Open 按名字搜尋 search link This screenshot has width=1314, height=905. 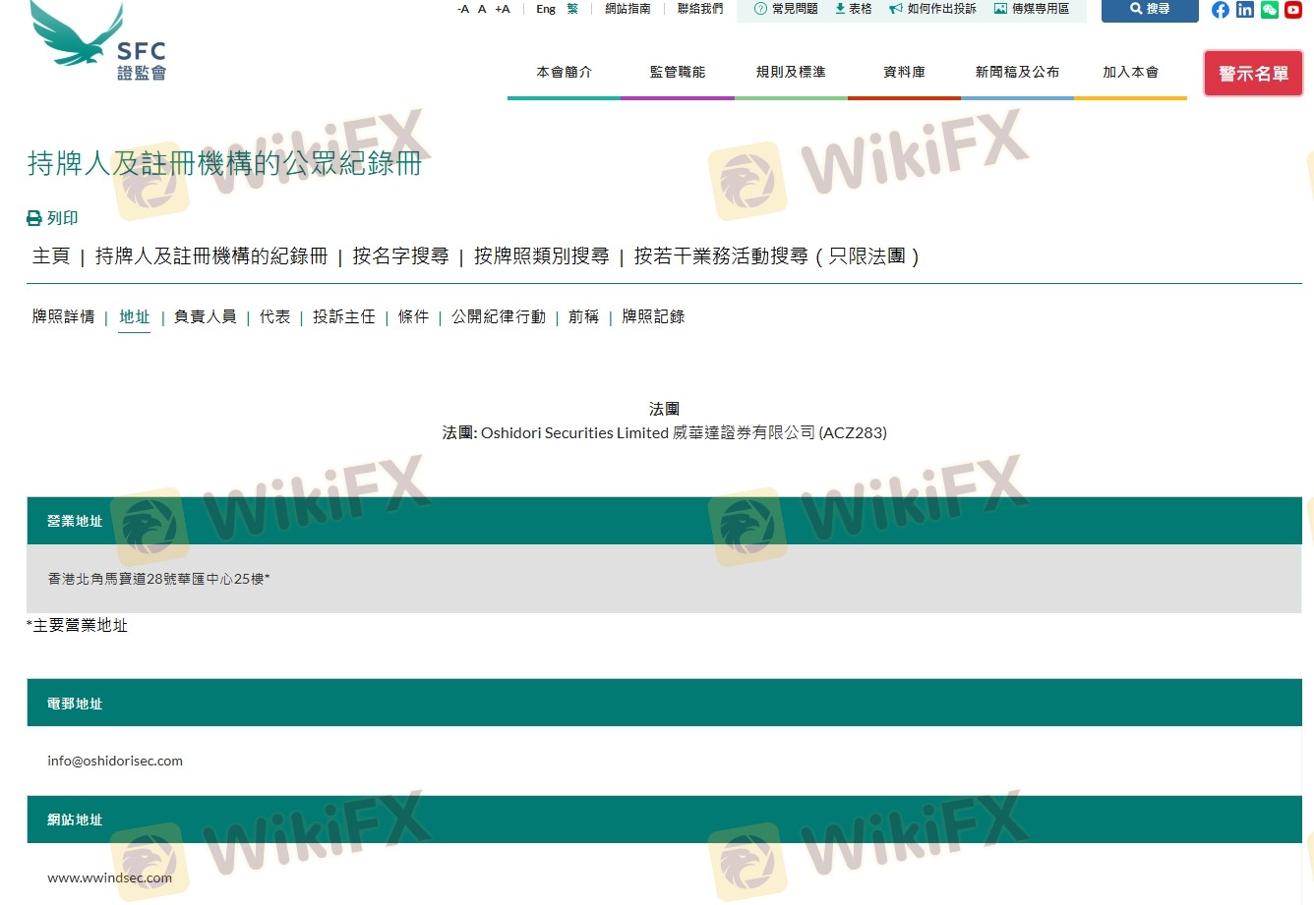tap(400, 256)
